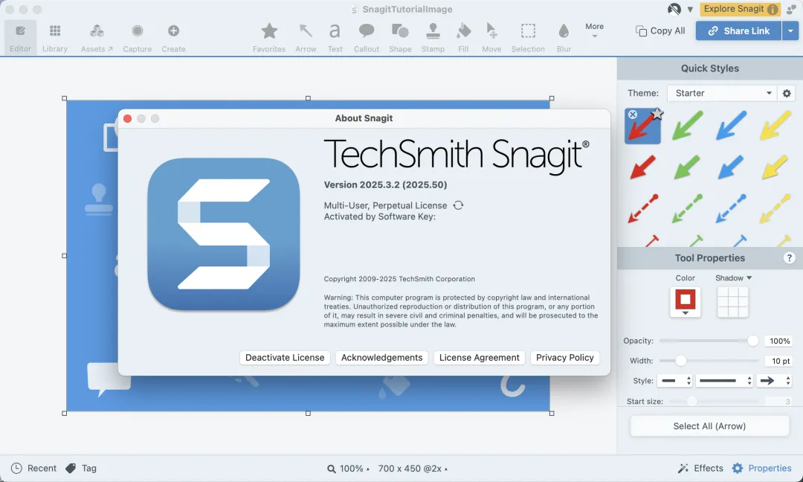803x482 pixels.
Task: Expand the More tools menu
Action: tap(594, 30)
